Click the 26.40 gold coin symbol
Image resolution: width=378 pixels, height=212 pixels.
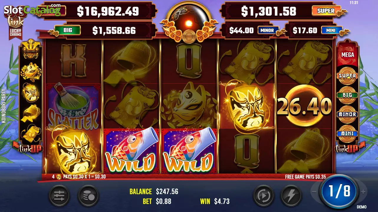click(x=305, y=106)
